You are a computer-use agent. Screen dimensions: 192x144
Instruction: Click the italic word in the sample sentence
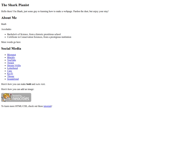tap(38, 84)
